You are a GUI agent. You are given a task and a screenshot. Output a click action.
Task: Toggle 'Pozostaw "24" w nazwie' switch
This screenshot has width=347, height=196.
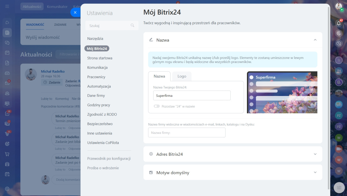[157, 106]
